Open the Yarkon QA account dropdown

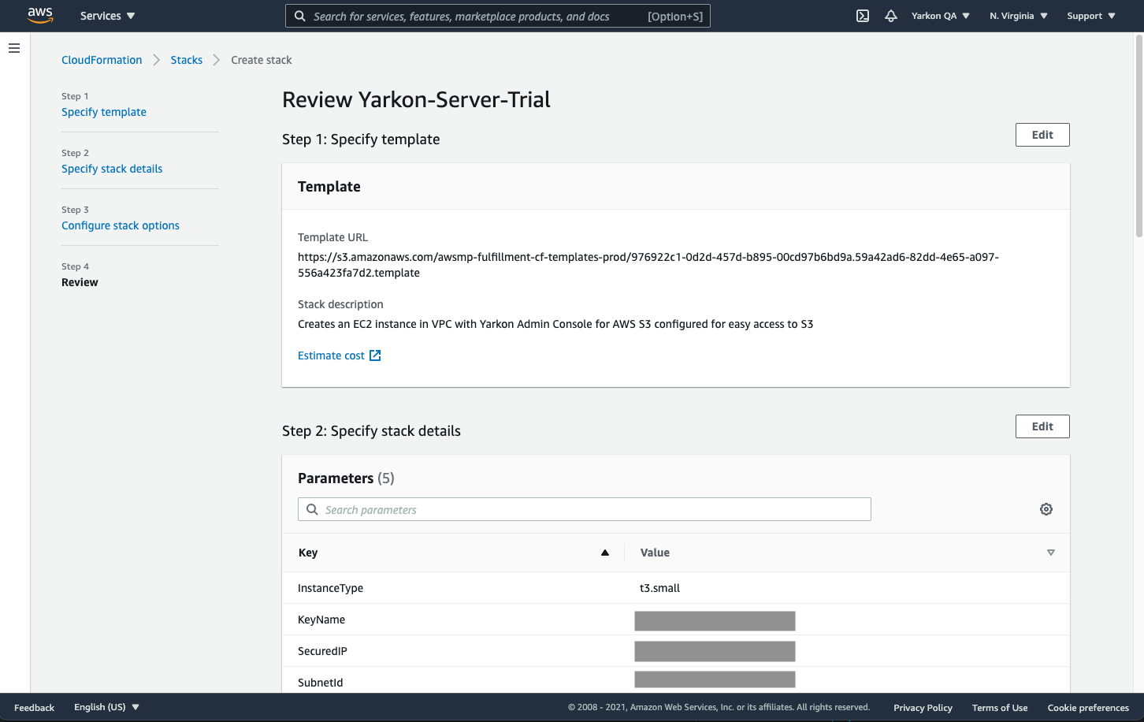(x=940, y=16)
